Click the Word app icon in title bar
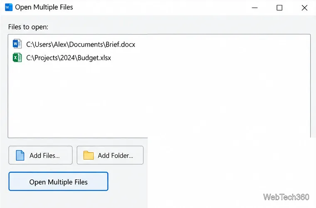 (x=9, y=7)
